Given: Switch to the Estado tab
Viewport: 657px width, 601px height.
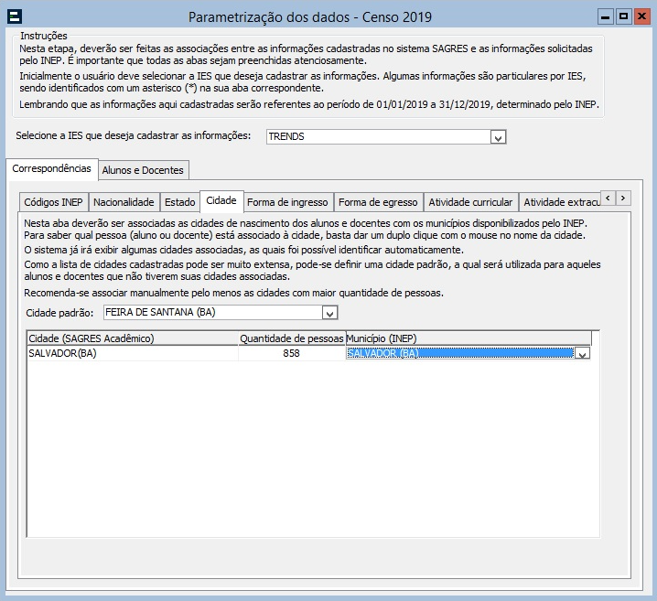Looking at the screenshot, I should point(179,202).
